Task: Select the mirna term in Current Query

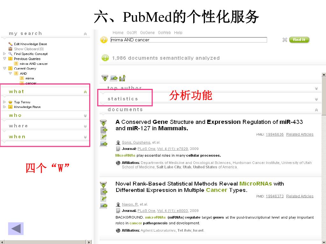Action: (30, 78)
